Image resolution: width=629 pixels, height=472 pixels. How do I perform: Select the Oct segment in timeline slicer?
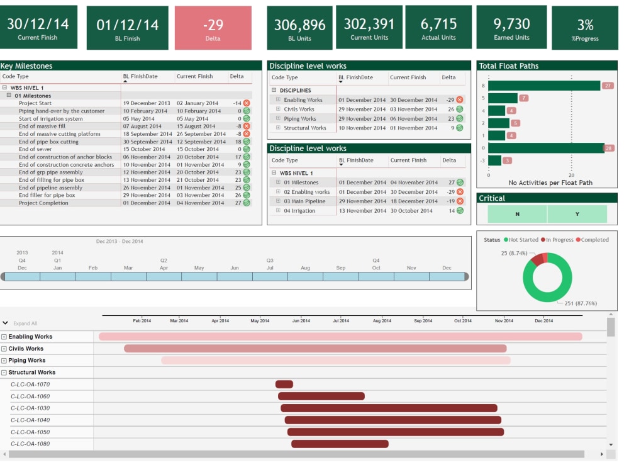376,276
